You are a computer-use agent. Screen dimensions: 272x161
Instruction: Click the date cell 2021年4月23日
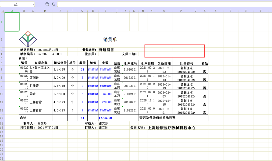48,50
